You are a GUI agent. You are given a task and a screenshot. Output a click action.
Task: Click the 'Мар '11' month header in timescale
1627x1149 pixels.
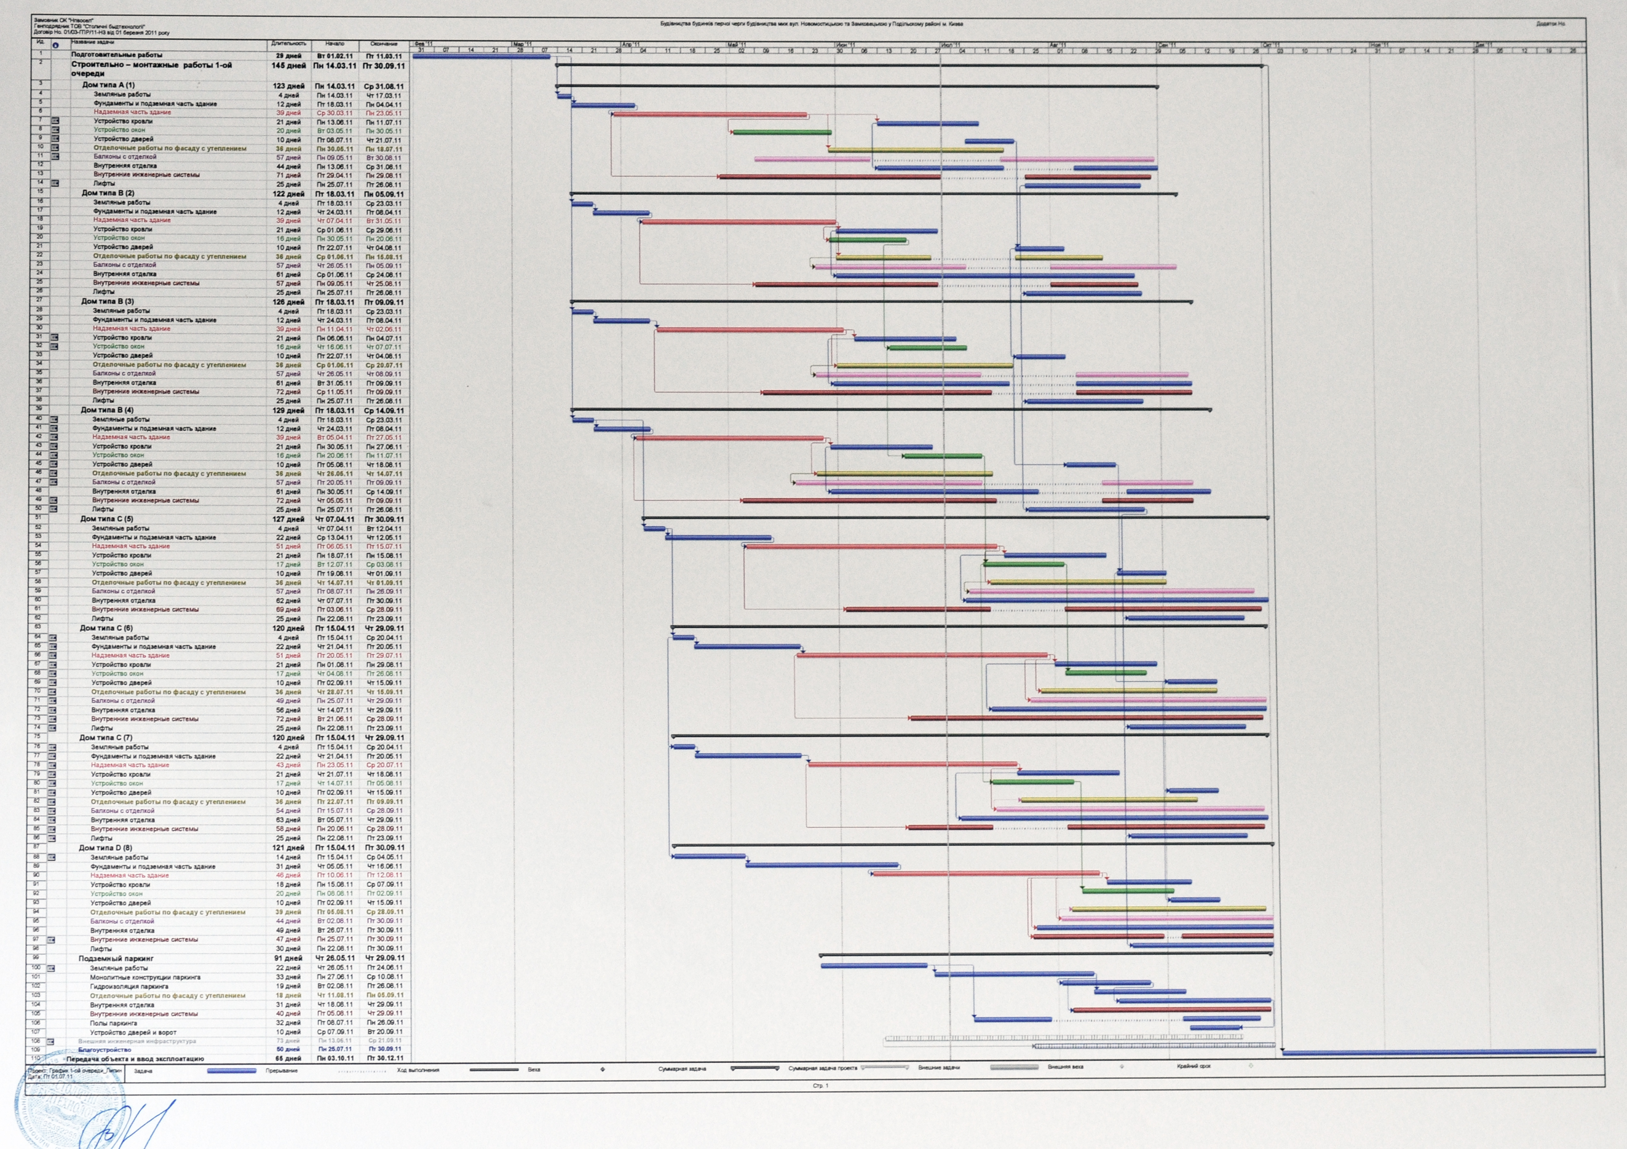(524, 44)
